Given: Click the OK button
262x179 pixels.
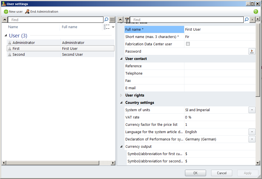Looking at the screenshot, I should click(195, 173).
